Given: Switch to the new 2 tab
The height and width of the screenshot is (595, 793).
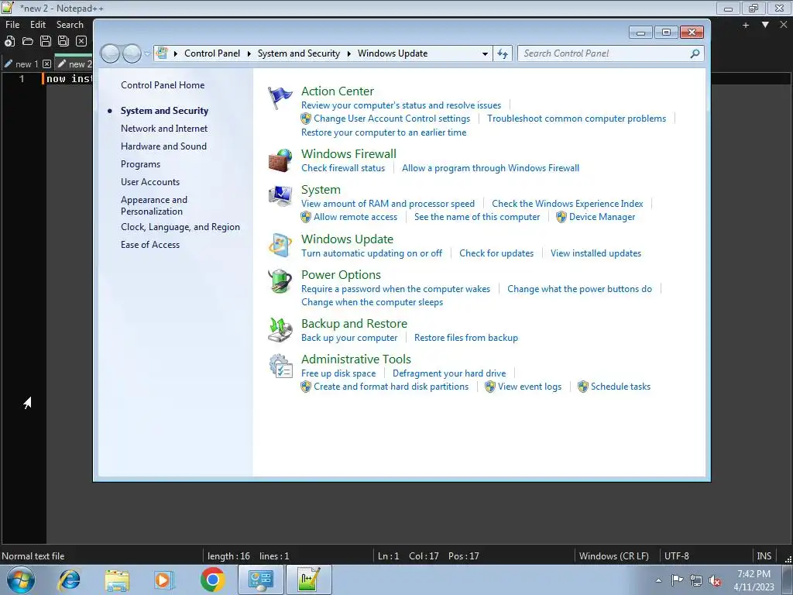Looking at the screenshot, I should click(x=74, y=64).
